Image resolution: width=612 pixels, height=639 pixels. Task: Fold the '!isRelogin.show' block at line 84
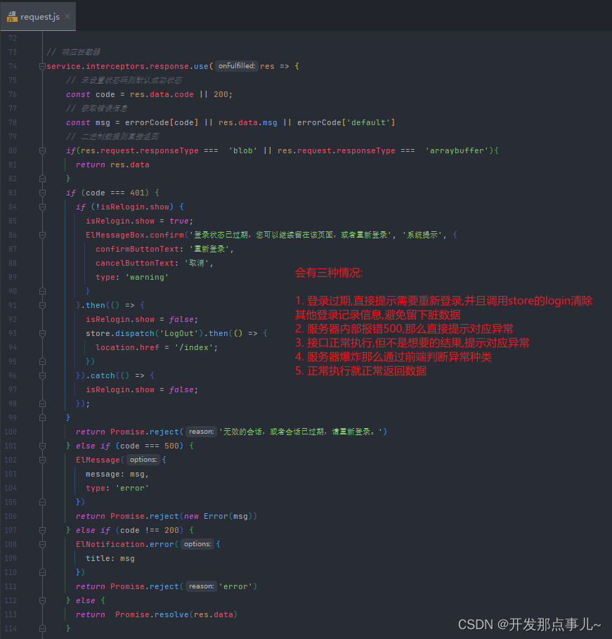42,207
